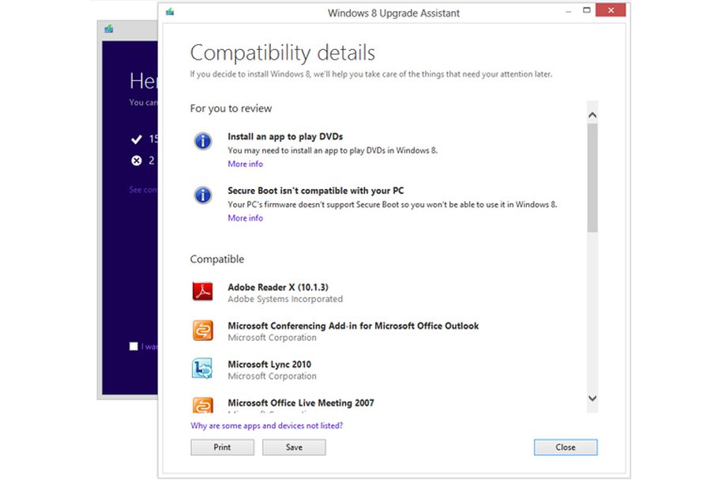
Task: Click the scrollbar's up arrow
Action: click(593, 113)
